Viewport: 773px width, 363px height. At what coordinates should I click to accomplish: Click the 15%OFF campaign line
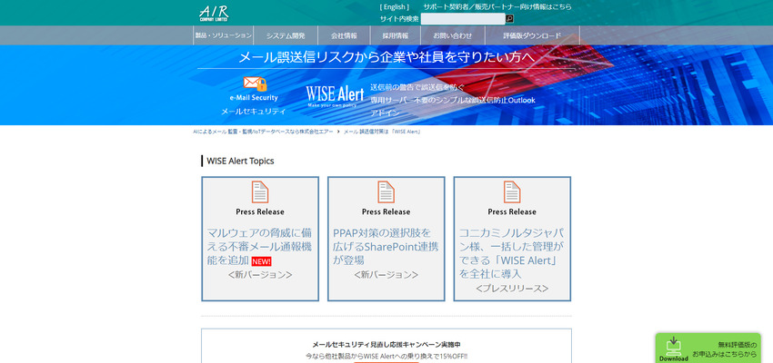pos(386,356)
